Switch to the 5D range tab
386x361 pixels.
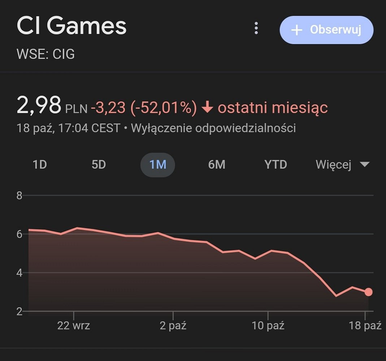click(99, 165)
